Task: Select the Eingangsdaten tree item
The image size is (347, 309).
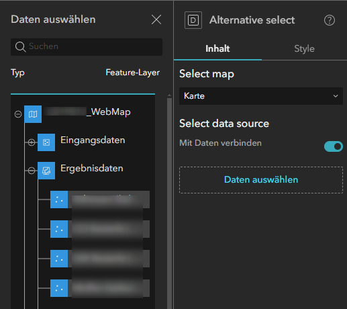Action: pyautogui.click(x=93, y=140)
